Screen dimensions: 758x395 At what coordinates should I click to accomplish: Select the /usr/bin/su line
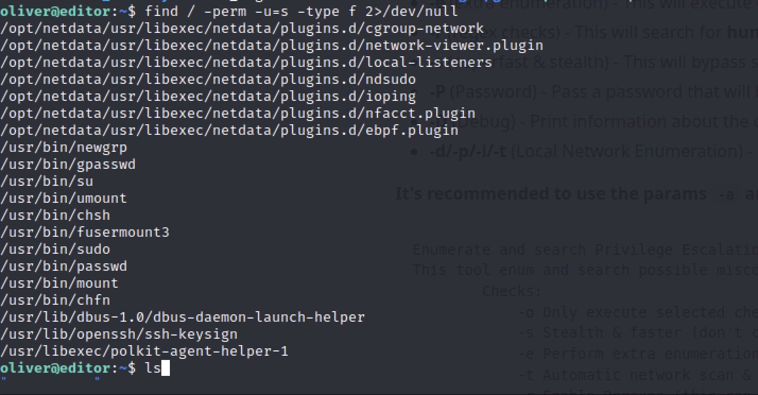pos(47,181)
